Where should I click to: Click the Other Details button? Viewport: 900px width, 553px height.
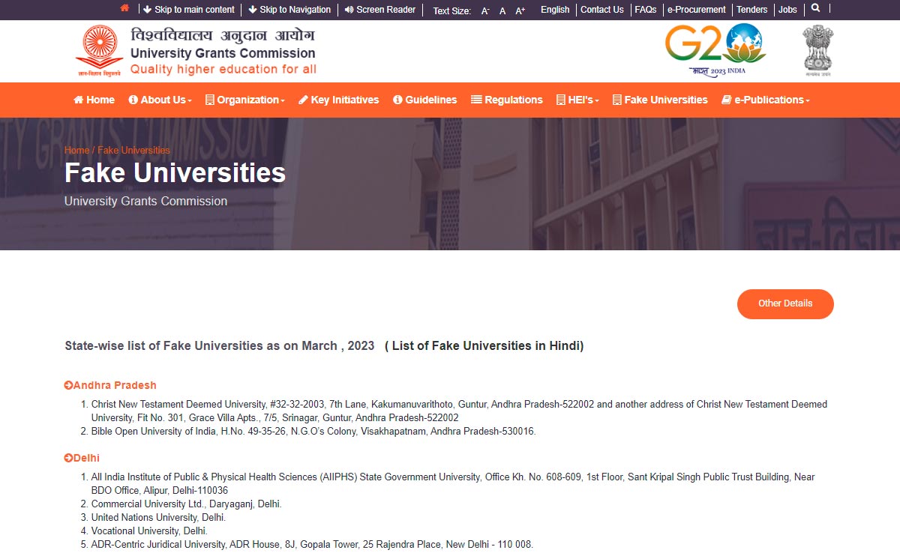785,304
